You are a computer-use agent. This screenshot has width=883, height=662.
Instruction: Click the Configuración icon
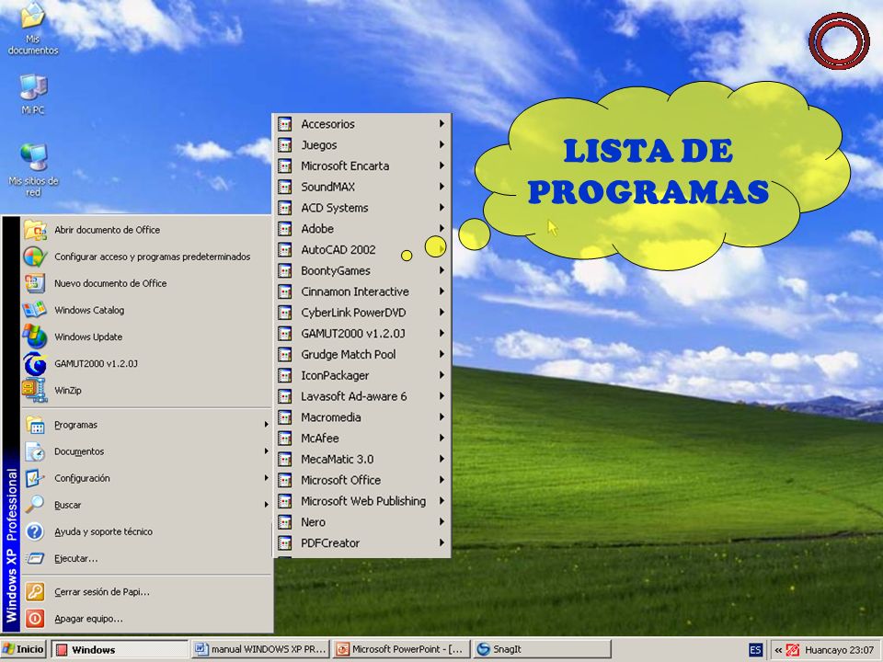click(35, 478)
